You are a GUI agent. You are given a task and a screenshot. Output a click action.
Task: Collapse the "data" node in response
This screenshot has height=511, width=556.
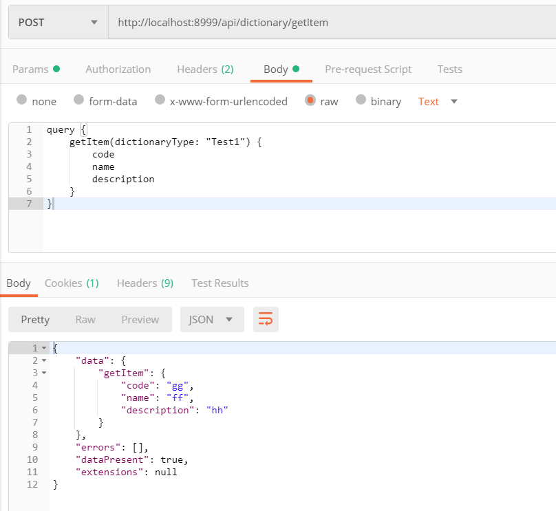tap(44, 360)
